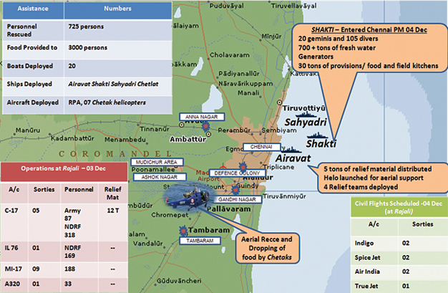Click the 'Airavat' ship name on the map
448x293 pixels.
[x=293, y=158]
